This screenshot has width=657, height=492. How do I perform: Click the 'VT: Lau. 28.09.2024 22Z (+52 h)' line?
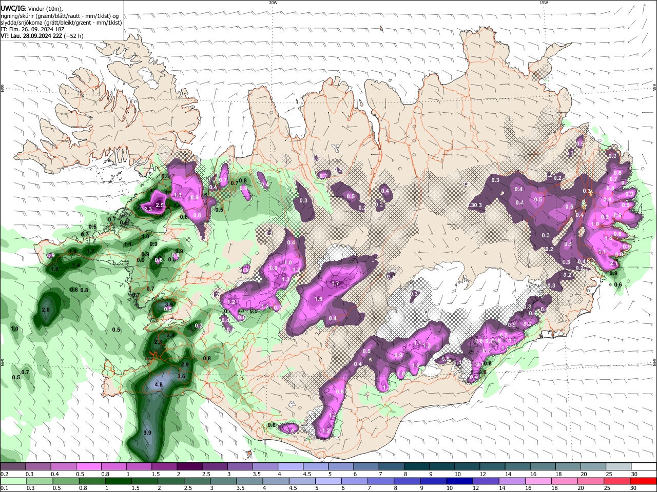click(x=42, y=36)
